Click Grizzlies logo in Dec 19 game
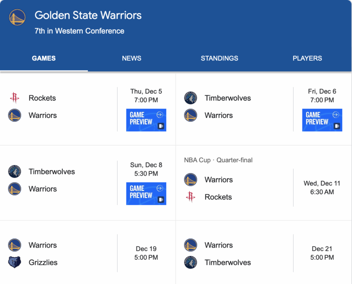 tap(14, 262)
